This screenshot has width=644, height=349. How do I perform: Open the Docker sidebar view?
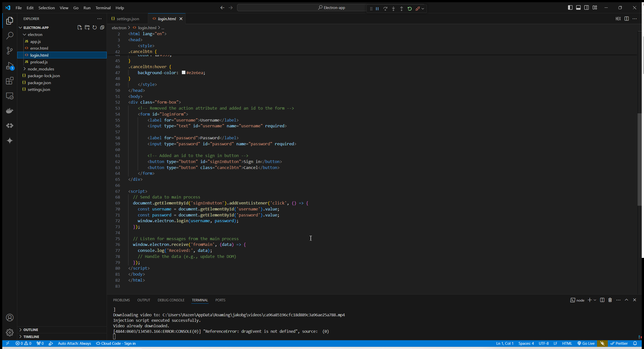tap(9, 111)
